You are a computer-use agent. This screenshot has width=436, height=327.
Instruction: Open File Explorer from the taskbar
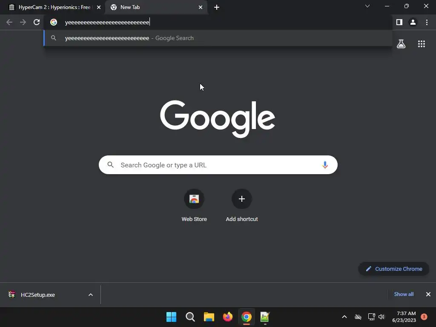pos(209,317)
